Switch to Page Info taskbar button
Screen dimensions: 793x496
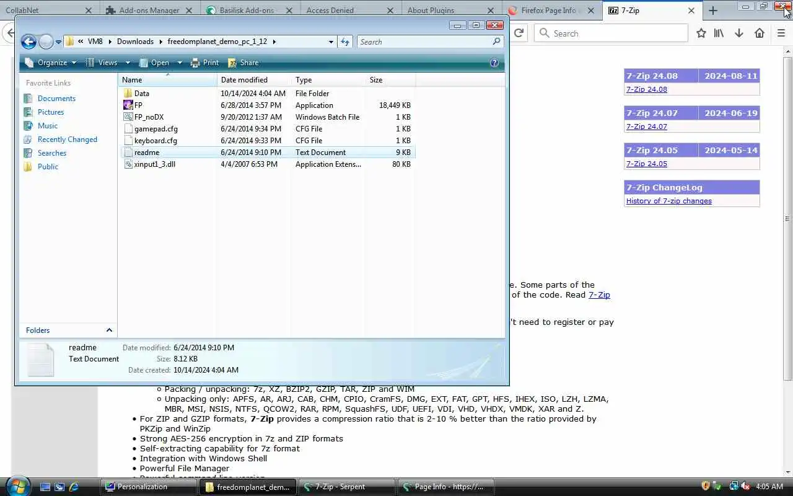(445, 487)
